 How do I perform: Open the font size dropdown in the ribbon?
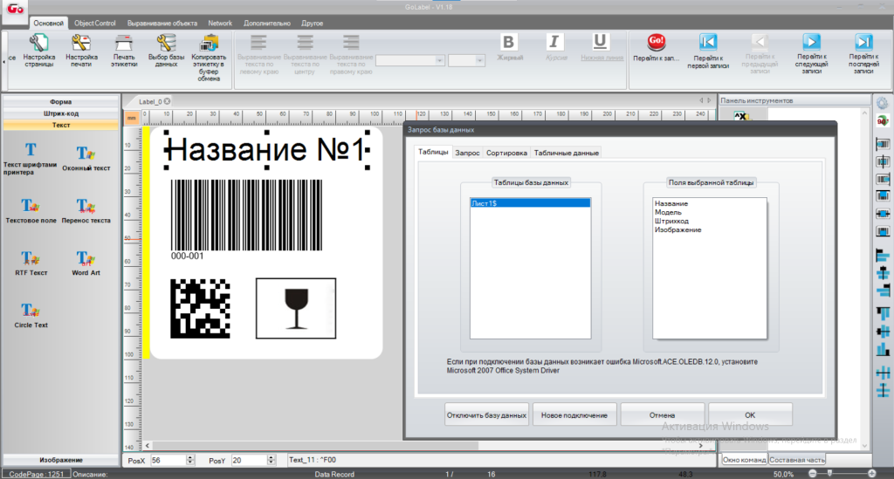[x=479, y=60]
